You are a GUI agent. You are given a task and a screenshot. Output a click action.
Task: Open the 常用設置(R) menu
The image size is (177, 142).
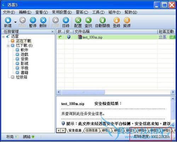click(62, 12)
